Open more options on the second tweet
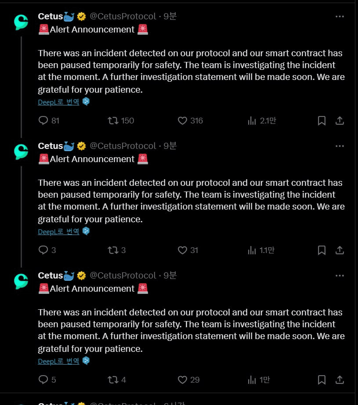 340,146
